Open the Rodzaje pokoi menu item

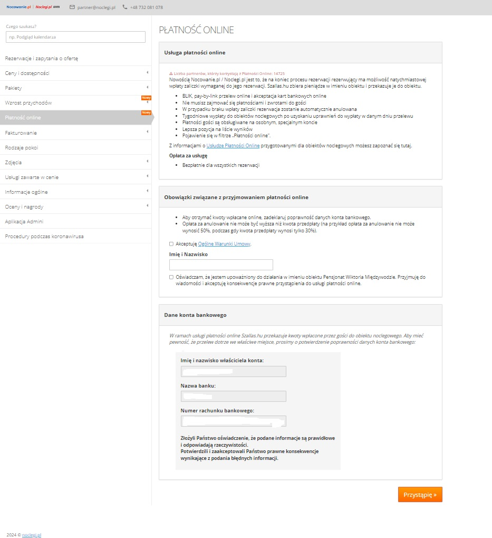click(22, 147)
